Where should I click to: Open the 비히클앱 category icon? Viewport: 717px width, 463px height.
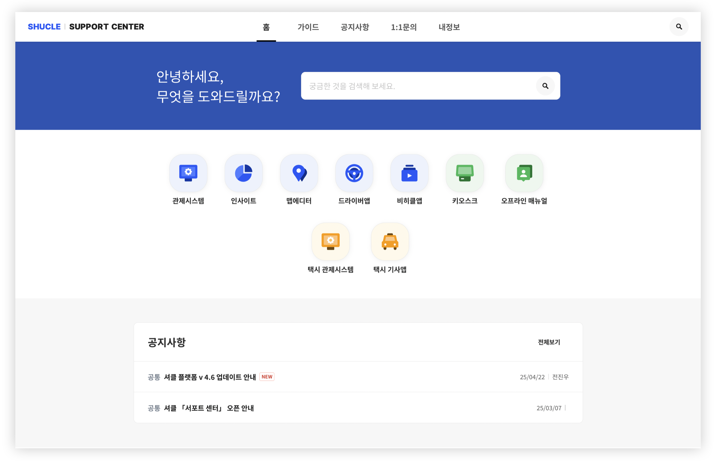click(409, 173)
